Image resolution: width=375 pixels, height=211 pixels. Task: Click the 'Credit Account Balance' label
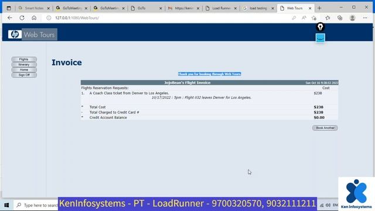(x=108, y=118)
